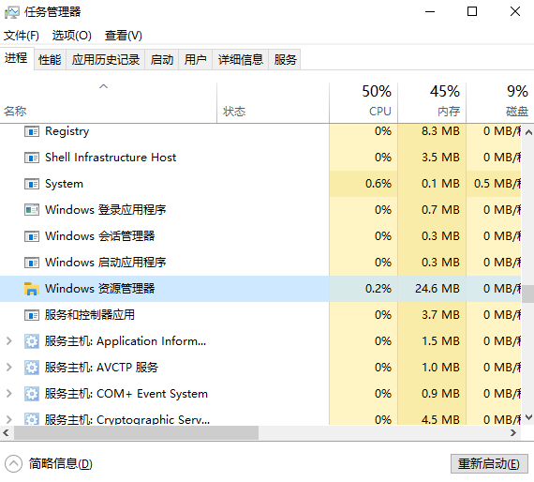The height and width of the screenshot is (482, 534).
Task: Click the Registry process icon
Action: point(32,131)
